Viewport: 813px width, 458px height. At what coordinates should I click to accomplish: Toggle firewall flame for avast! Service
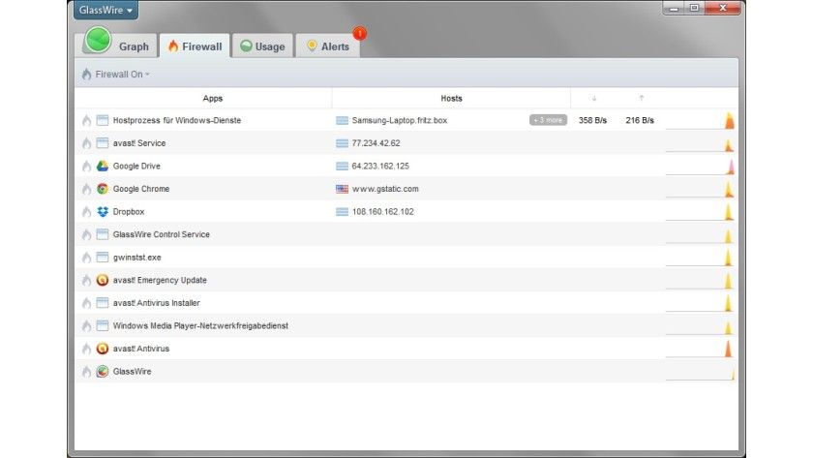pyautogui.click(x=86, y=143)
